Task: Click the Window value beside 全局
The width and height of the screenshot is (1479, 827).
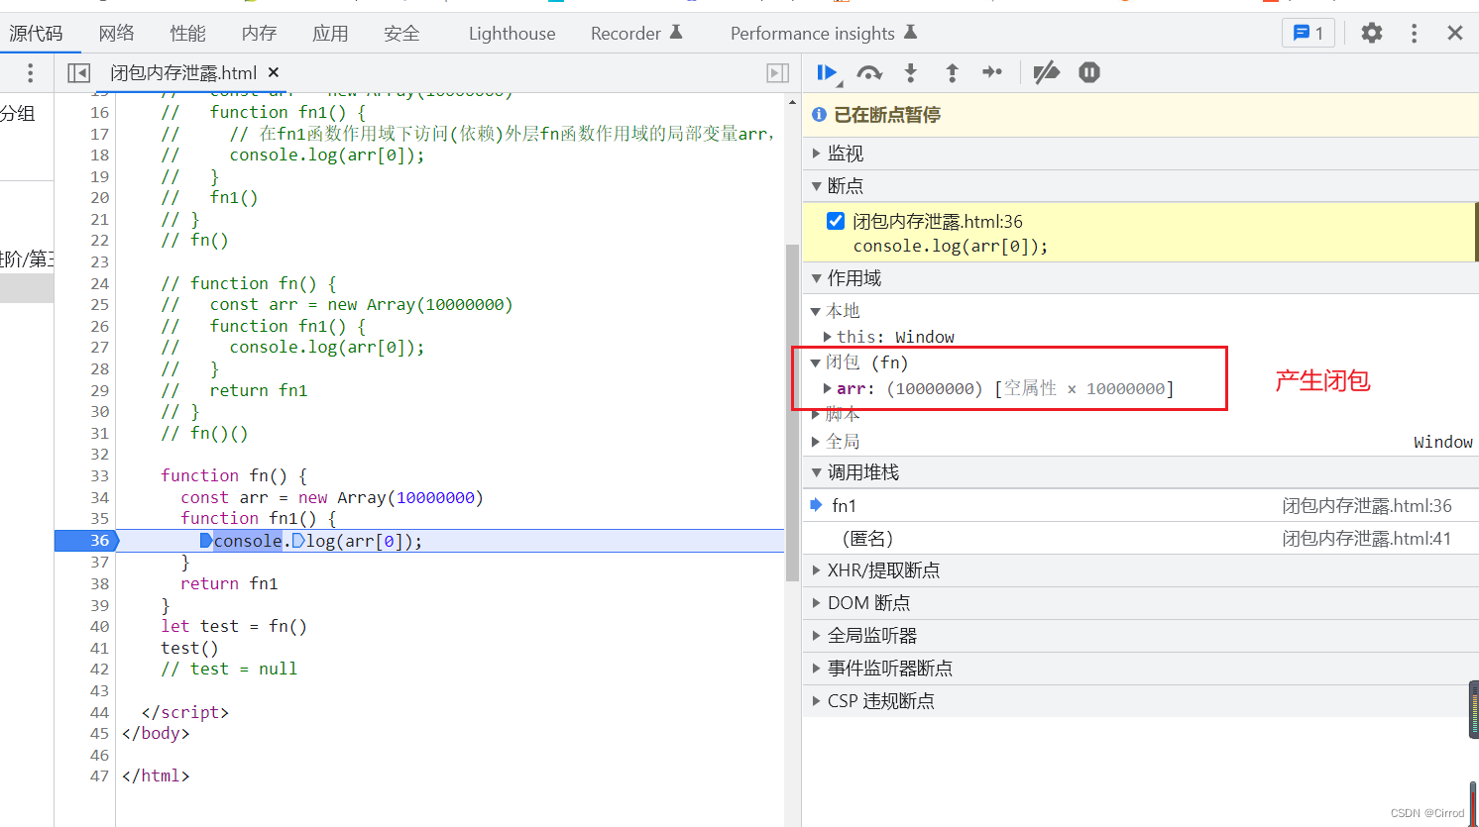Action: 1442,442
